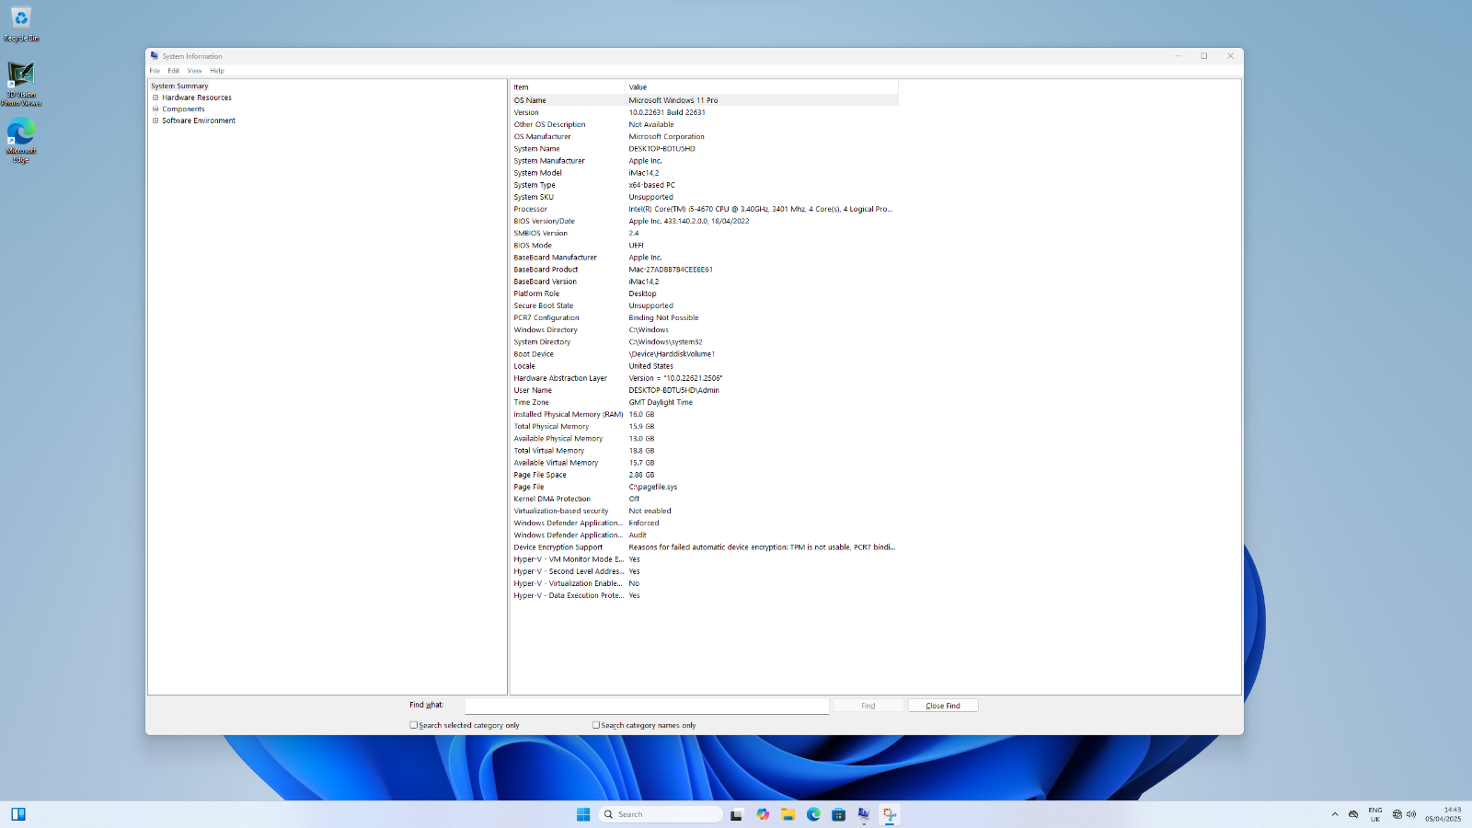Screen dimensions: 1472x828
Task: Open the clock and date flyout
Action: (x=1443, y=814)
